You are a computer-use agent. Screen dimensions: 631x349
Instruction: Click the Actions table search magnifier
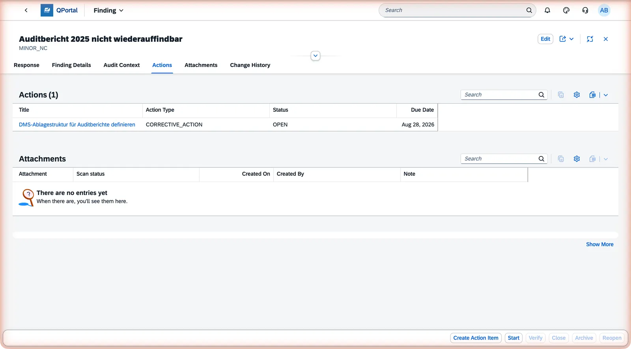[x=541, y=95]
